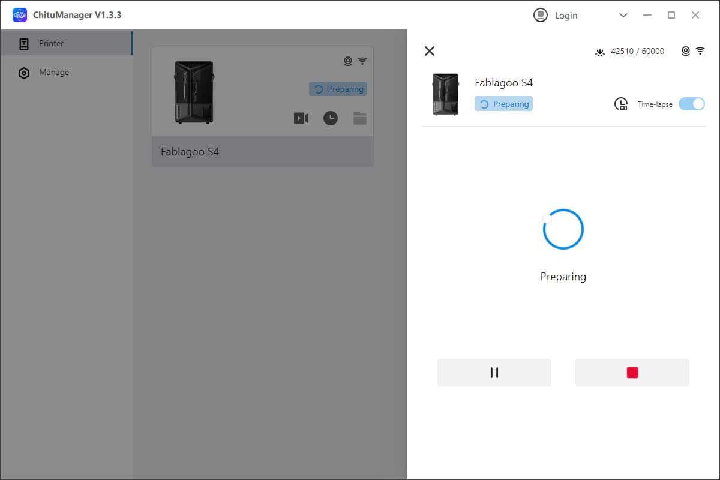Open the time-lapse history icon
Screen dimensions: 720x480
click(621, 104)
